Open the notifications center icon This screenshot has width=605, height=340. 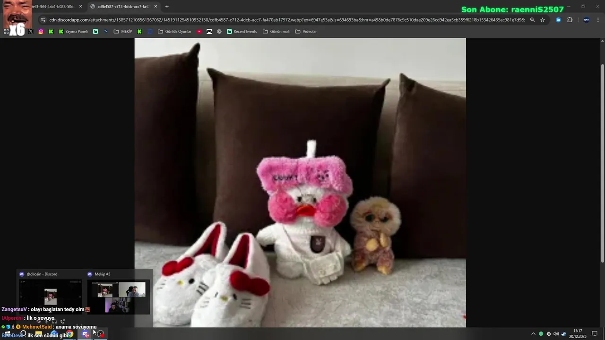pos(595,334)
